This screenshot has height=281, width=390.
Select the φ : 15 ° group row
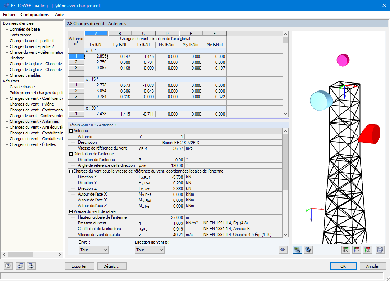(155, 79)
